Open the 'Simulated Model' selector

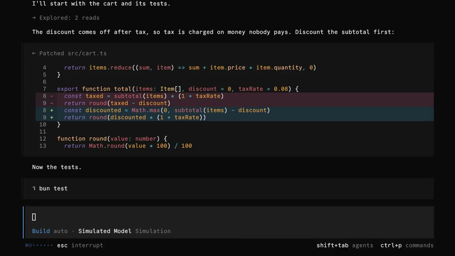pyautogui.click(x=105, y=231)
